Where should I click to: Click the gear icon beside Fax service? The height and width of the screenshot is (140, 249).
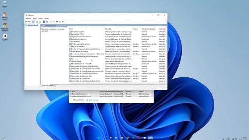70,59
